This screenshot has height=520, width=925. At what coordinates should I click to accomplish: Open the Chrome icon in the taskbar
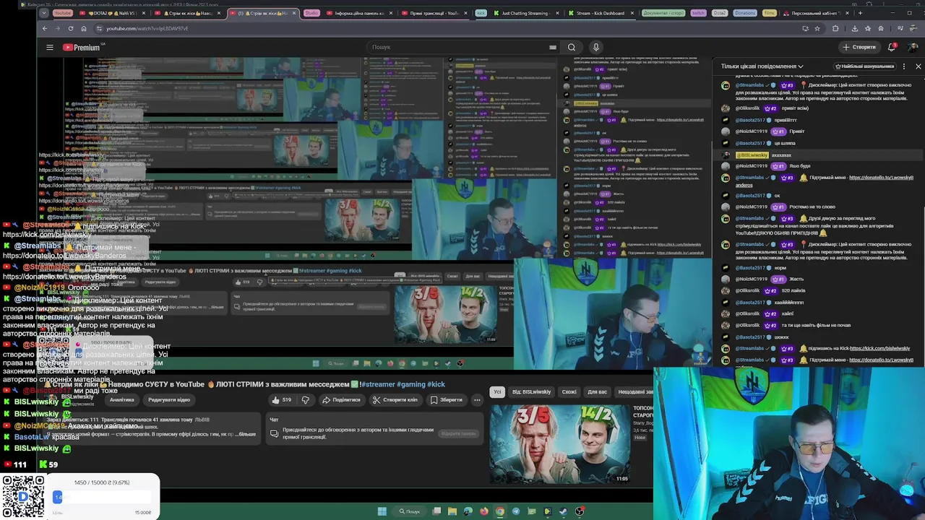pos(499,511)
